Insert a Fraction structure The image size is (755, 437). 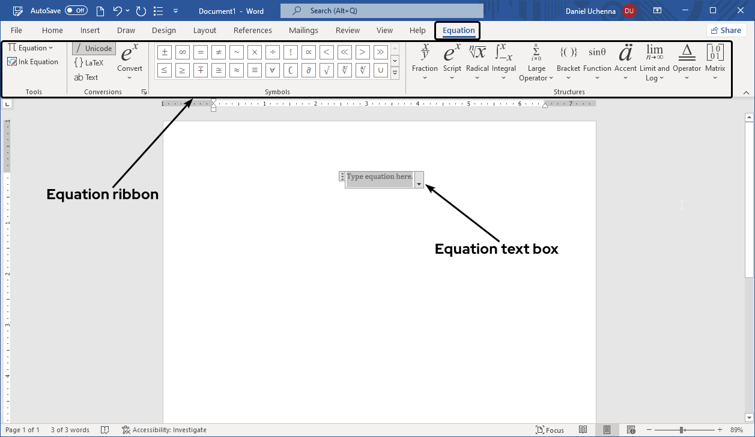point(425,60)
